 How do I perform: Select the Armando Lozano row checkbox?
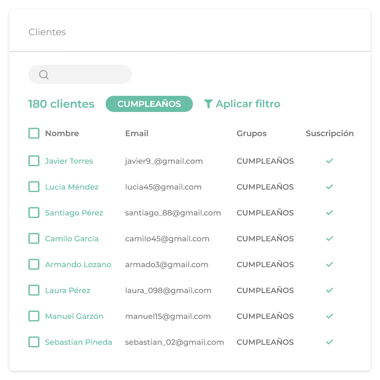coord(34,265)
